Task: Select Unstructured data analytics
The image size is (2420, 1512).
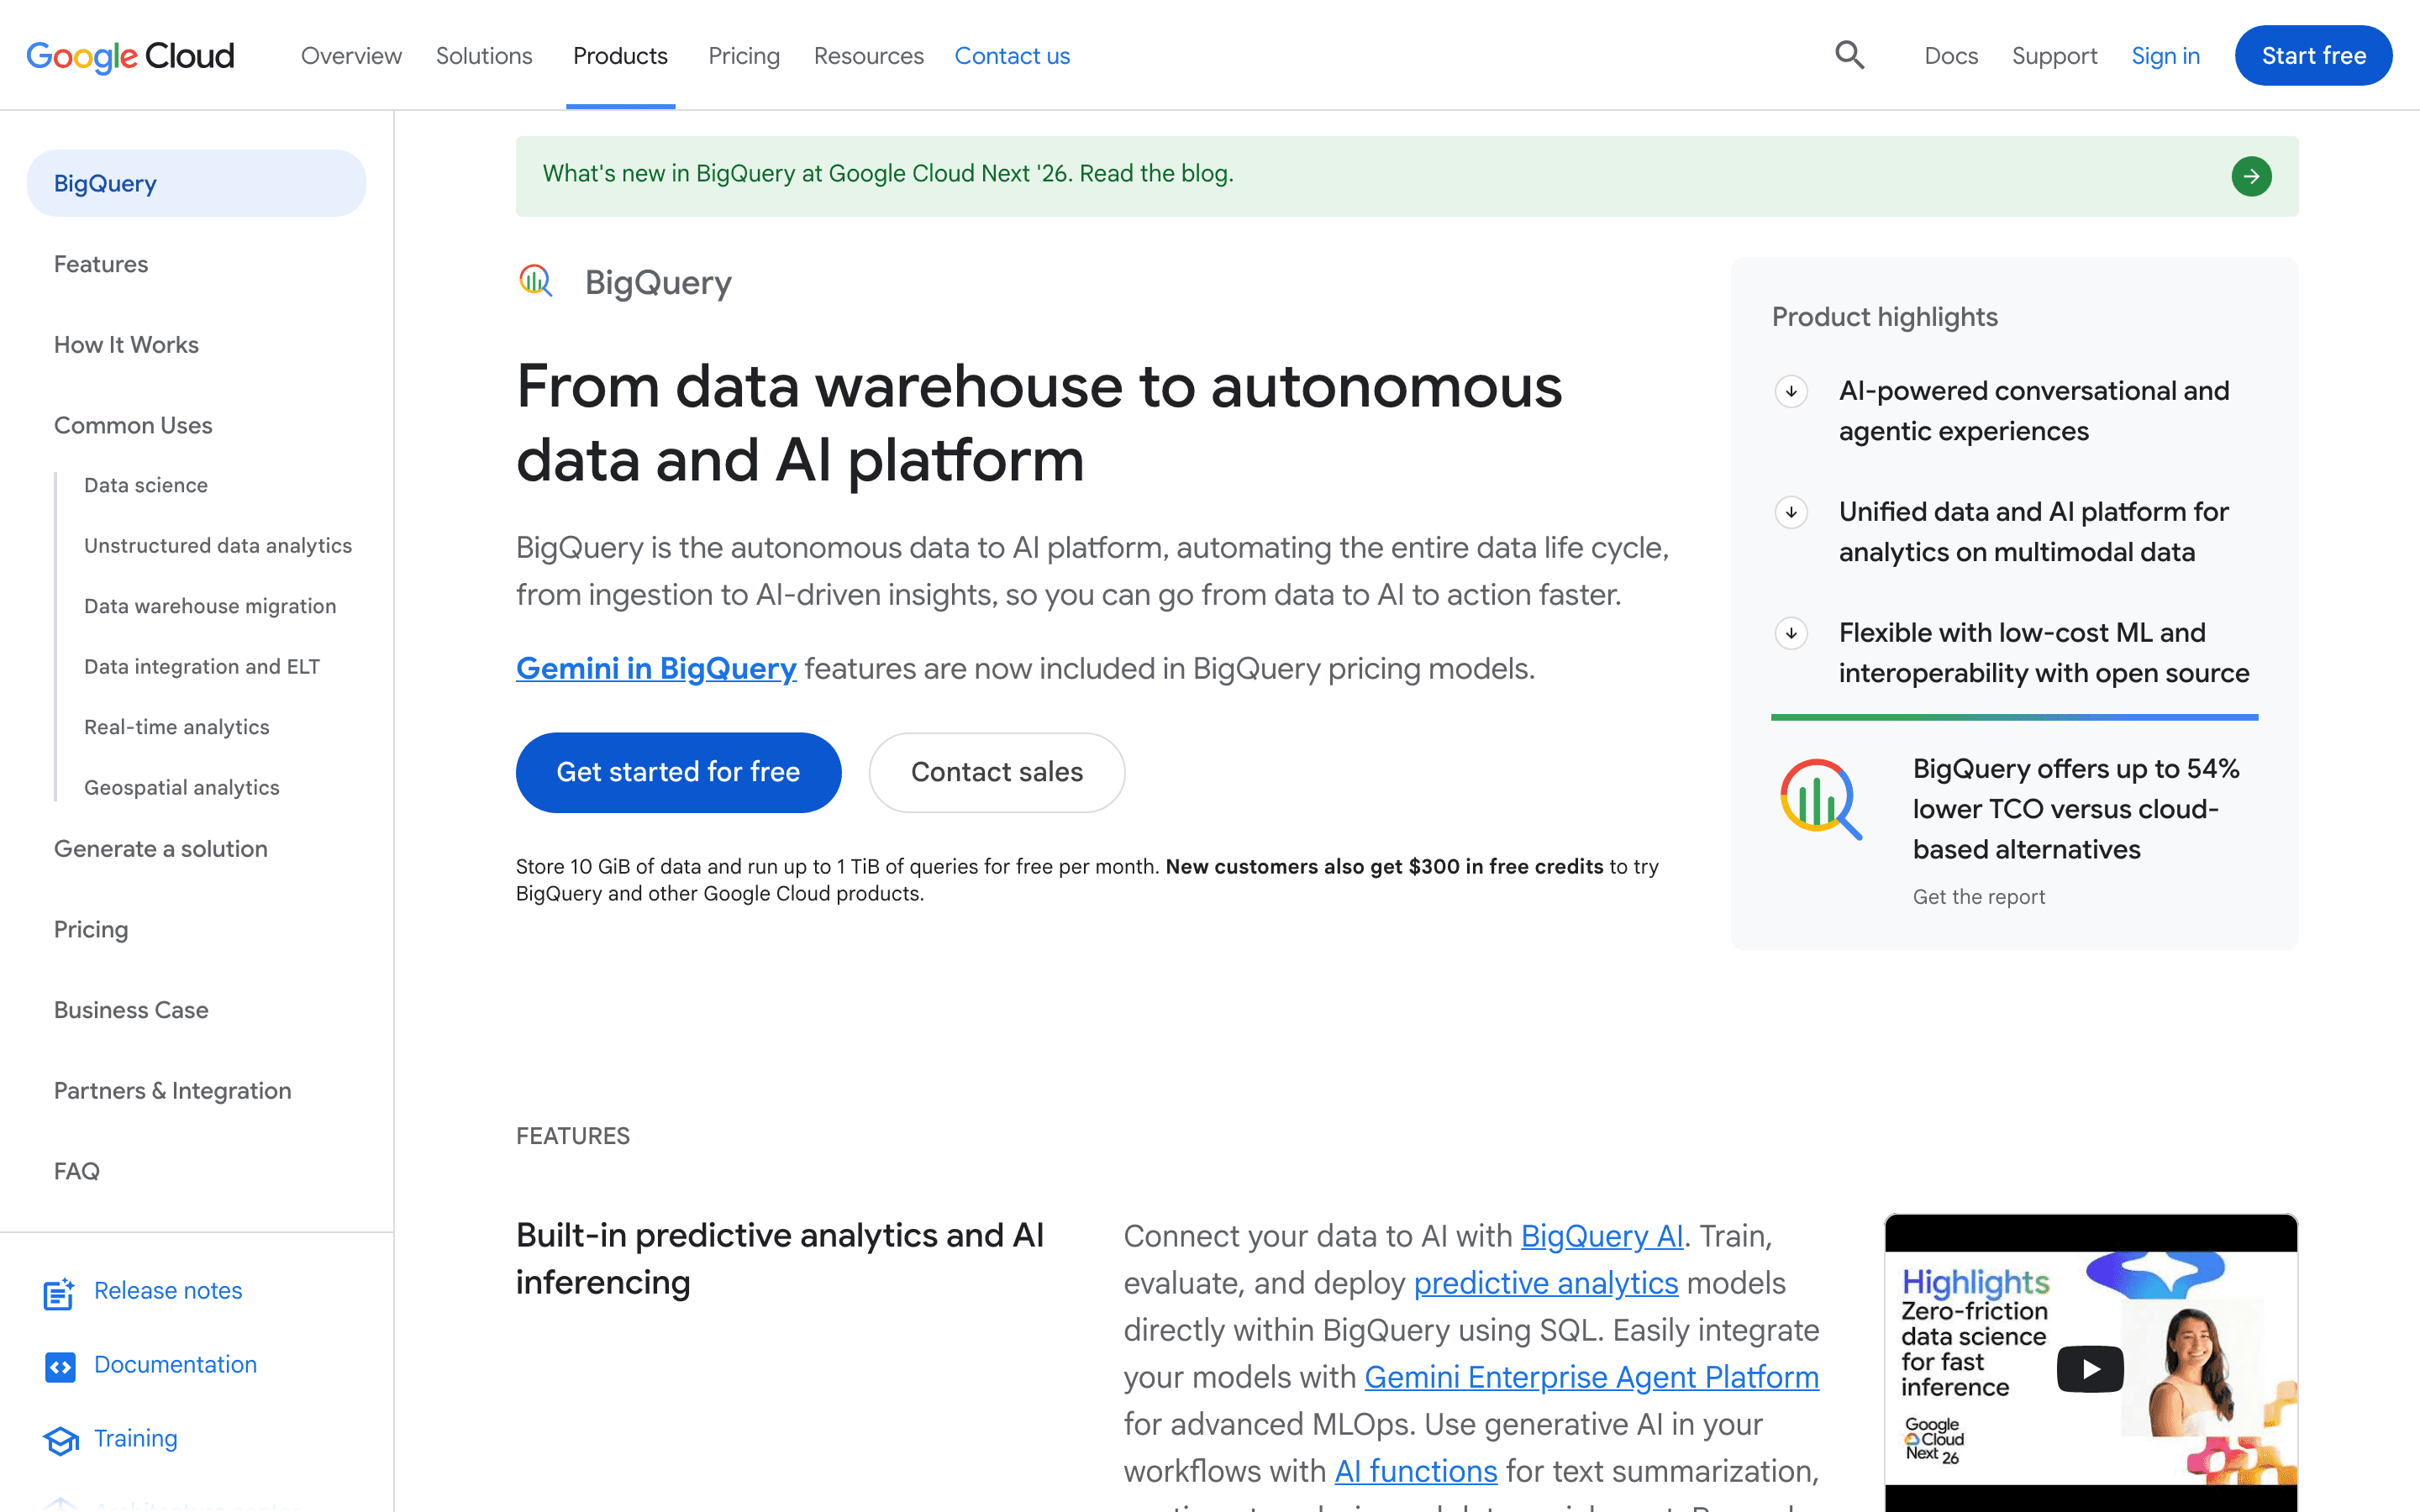Action: pyautogui.click(x=218, y=546)
